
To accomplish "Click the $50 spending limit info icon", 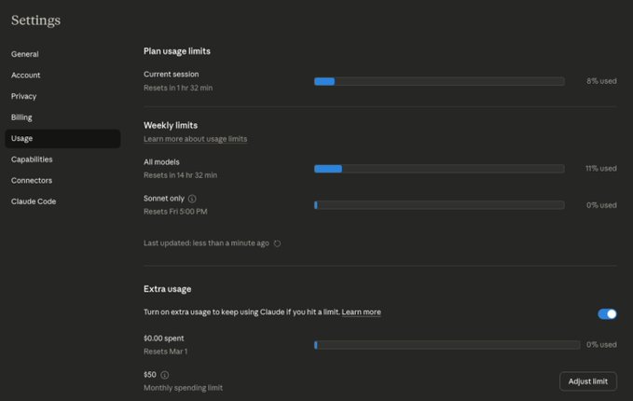I will (165, 375).
